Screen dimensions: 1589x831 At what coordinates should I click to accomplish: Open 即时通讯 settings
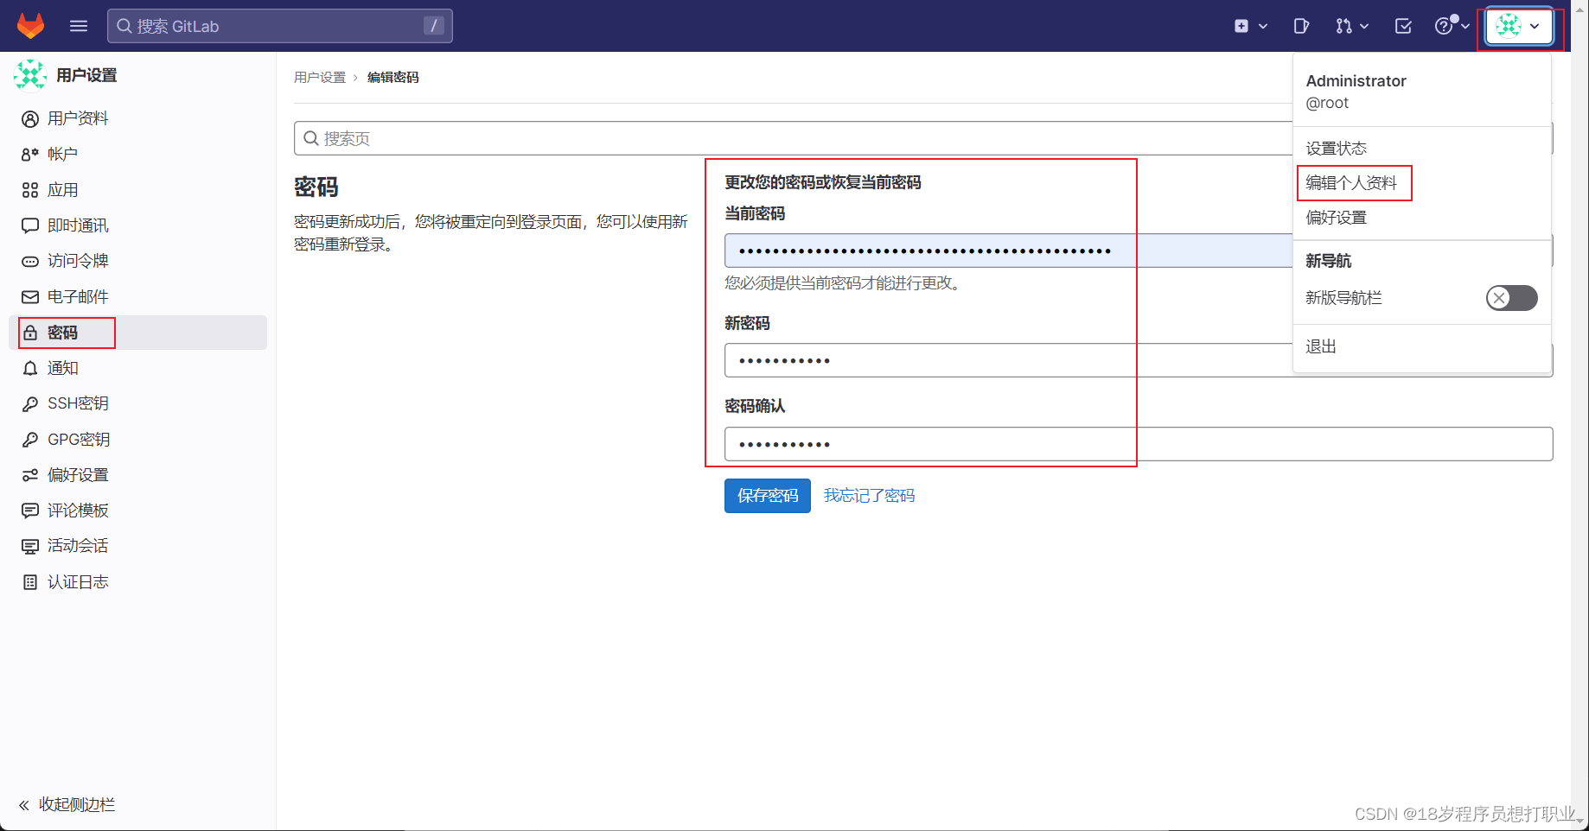[138, 225]
